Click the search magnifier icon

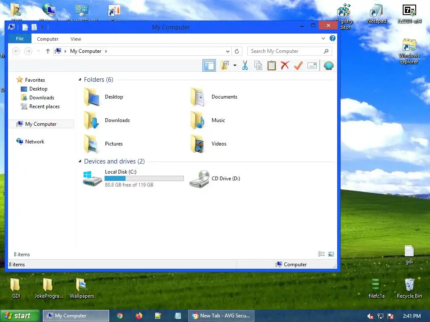coord(326,51)
